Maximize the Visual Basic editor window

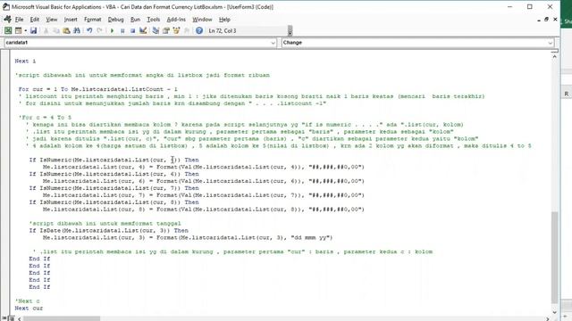530,7
